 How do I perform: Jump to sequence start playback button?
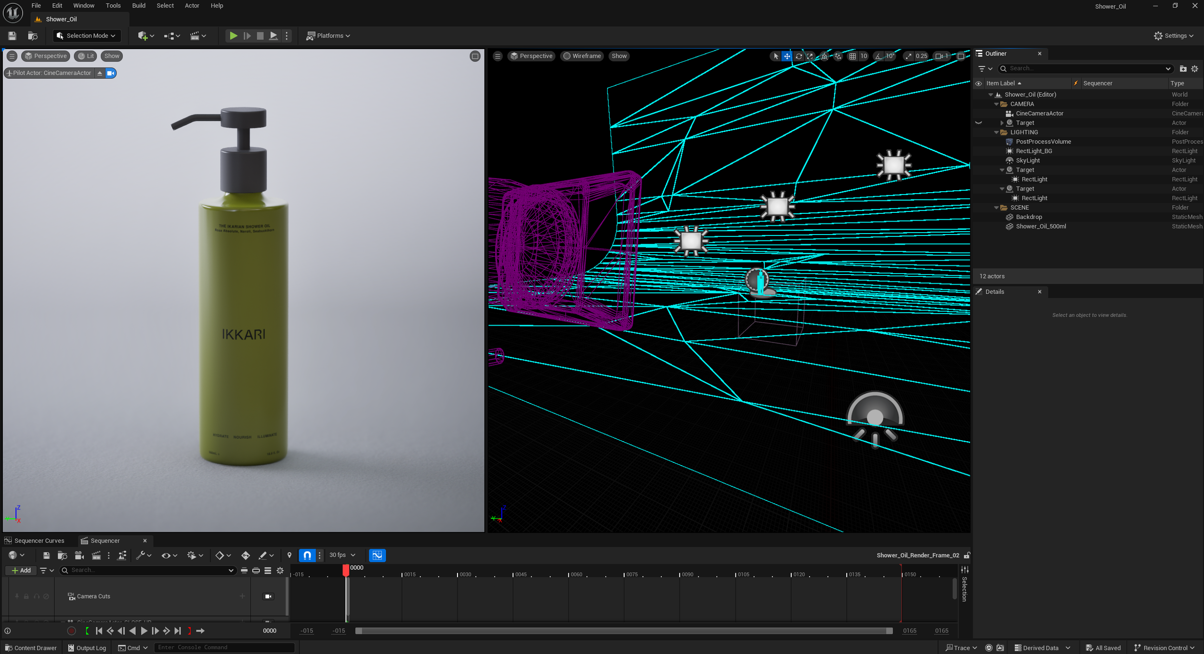99,631
